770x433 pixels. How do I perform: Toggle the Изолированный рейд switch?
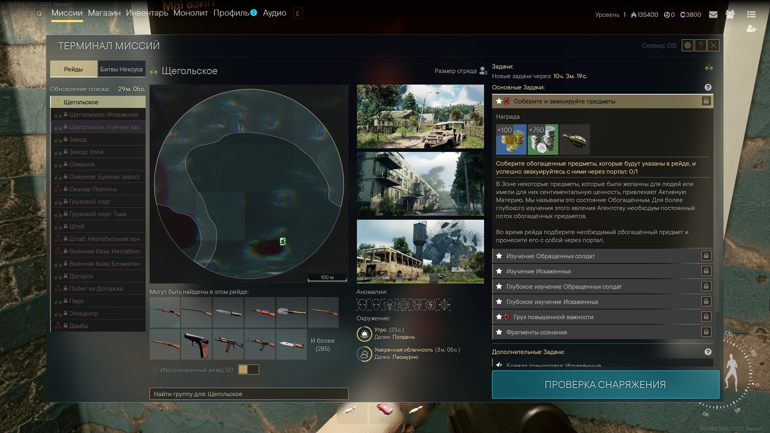tap(249, 370)
